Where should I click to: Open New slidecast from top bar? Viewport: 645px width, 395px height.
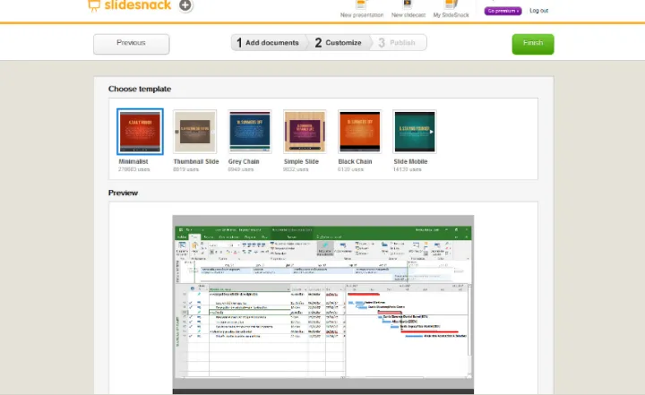click(408, 9)
